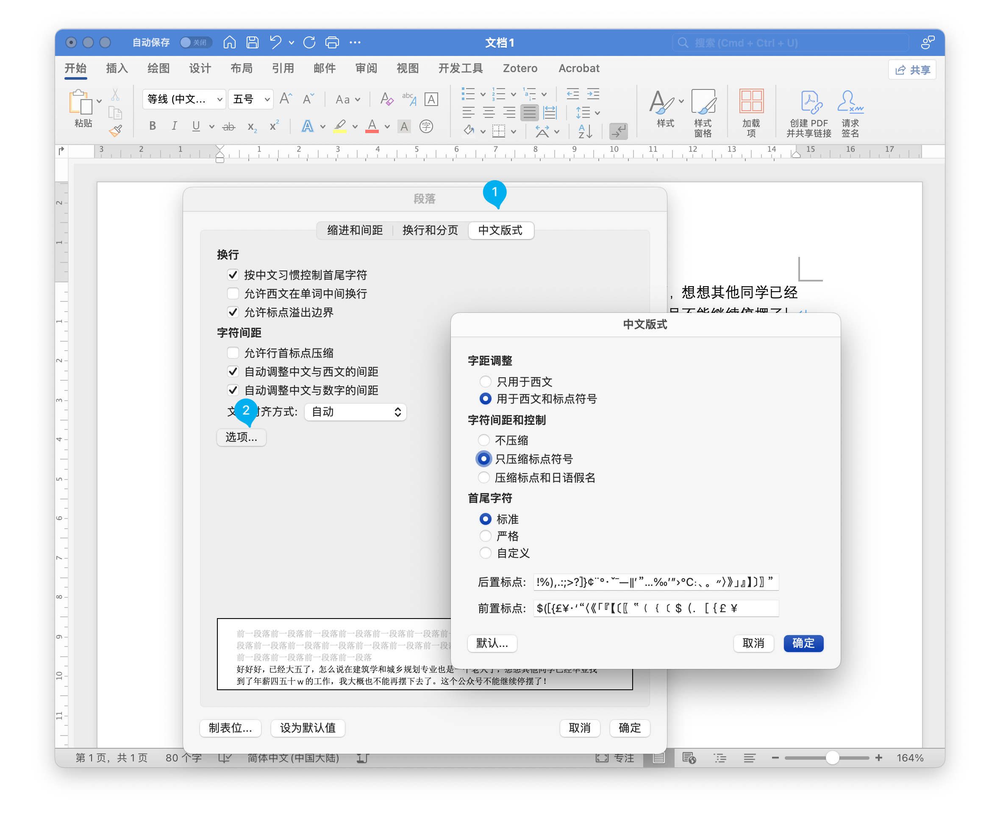Screen dimensions: 1000x825
Task: Expand the underline style dropdown arrow
Action: tap(211, 126)
